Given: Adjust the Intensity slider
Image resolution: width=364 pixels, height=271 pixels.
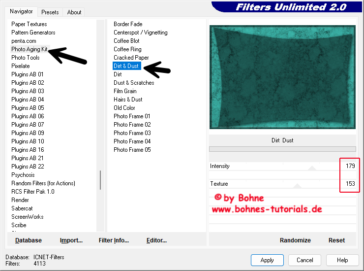Looking at the screenshot, I should [x=311, y=168].
